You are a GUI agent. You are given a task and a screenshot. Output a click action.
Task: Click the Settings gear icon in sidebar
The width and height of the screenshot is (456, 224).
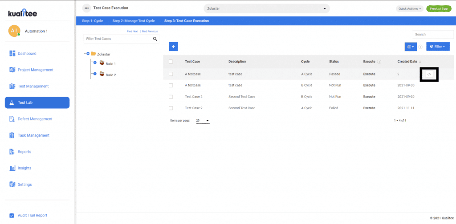tap(12, 185)
